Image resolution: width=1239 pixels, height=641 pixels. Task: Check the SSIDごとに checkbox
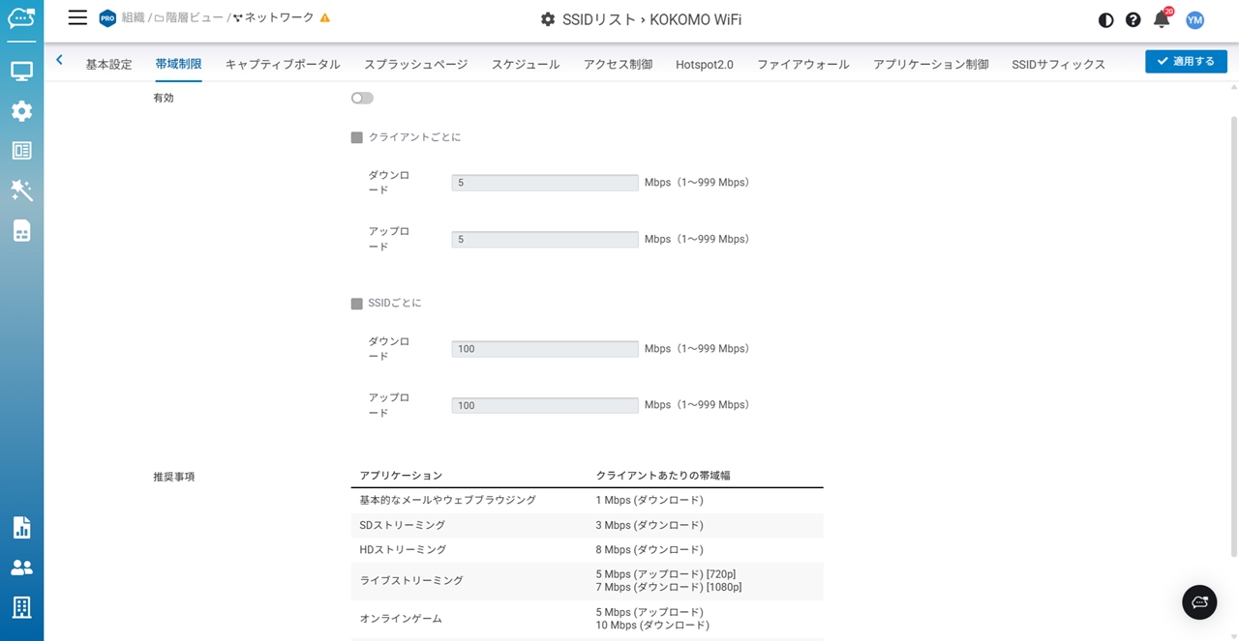[356, 304]
